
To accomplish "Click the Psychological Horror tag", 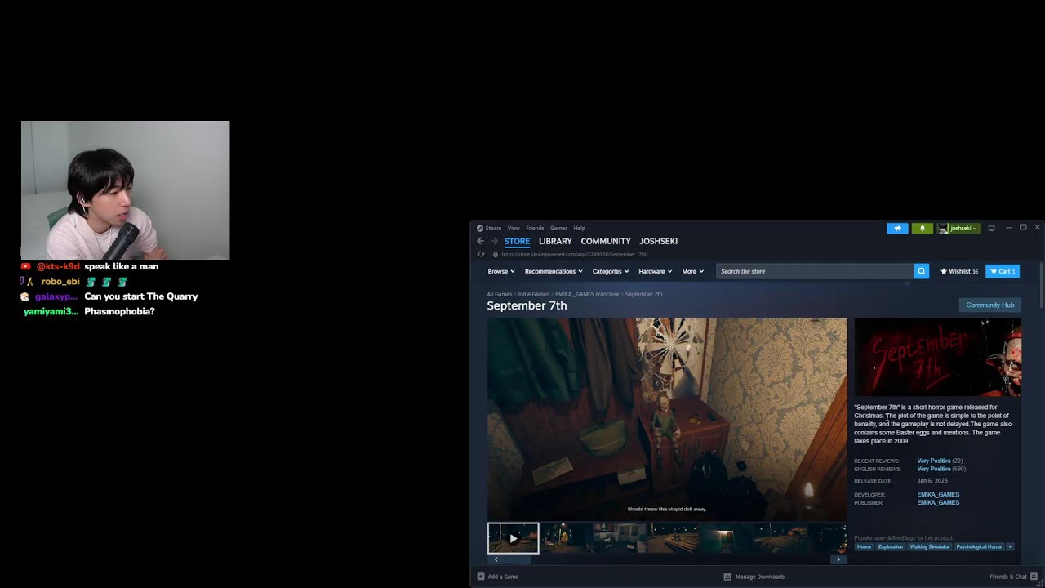I will coord(979,546).
